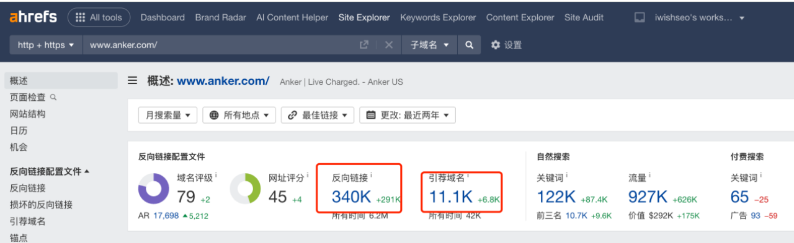Open the 子域名 mode dropdown
This screenshot has height=243, width=794.
pos(430,45)
